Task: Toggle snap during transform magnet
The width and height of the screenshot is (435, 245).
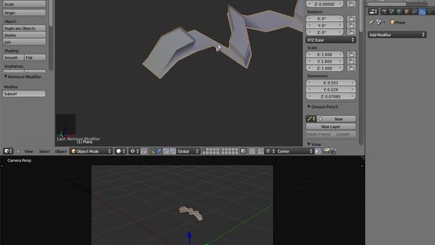Action: [x=260, y=151]
